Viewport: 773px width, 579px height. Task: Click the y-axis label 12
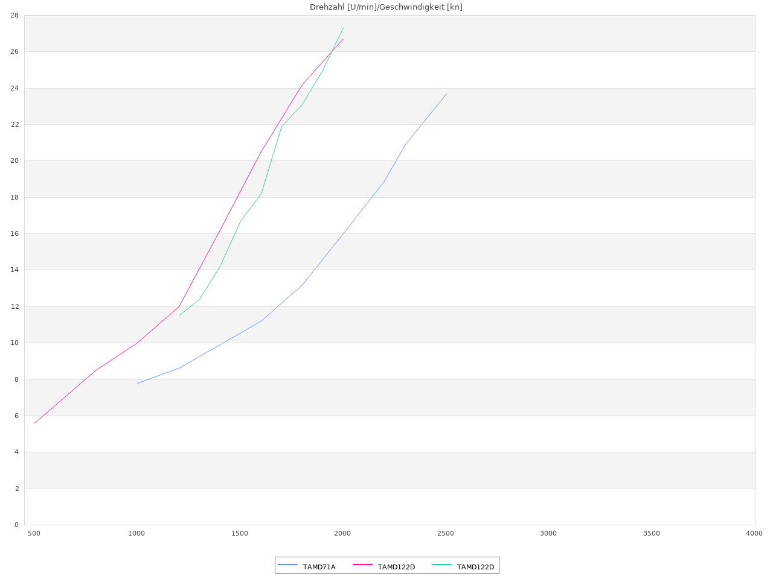[14, 306]
